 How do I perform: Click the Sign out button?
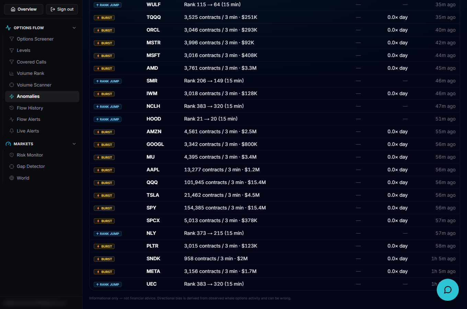point(62,9)
